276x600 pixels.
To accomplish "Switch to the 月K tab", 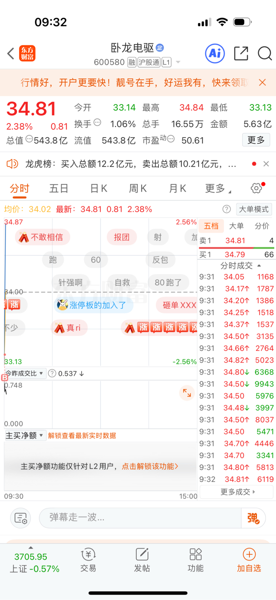I will pyautogui.click(x=178, y=188).
